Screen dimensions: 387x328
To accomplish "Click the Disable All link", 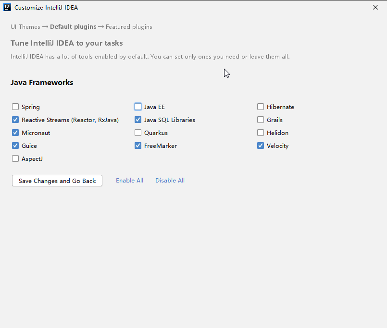I will pyautogui.click(x=170, y=180).
